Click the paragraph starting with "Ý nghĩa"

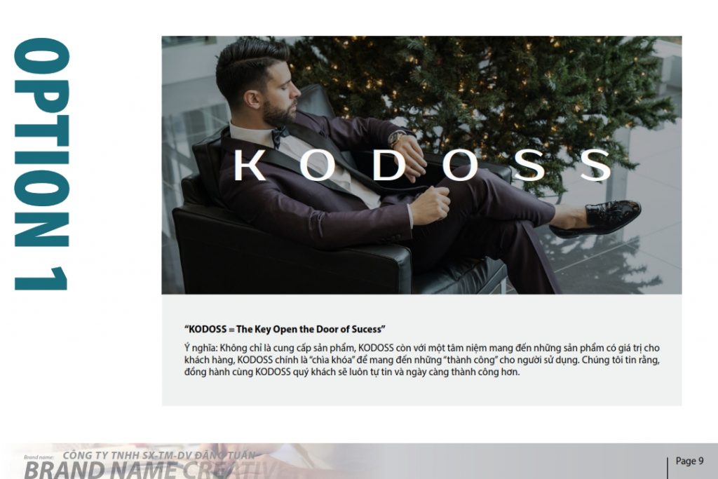(x=421, y=360)
